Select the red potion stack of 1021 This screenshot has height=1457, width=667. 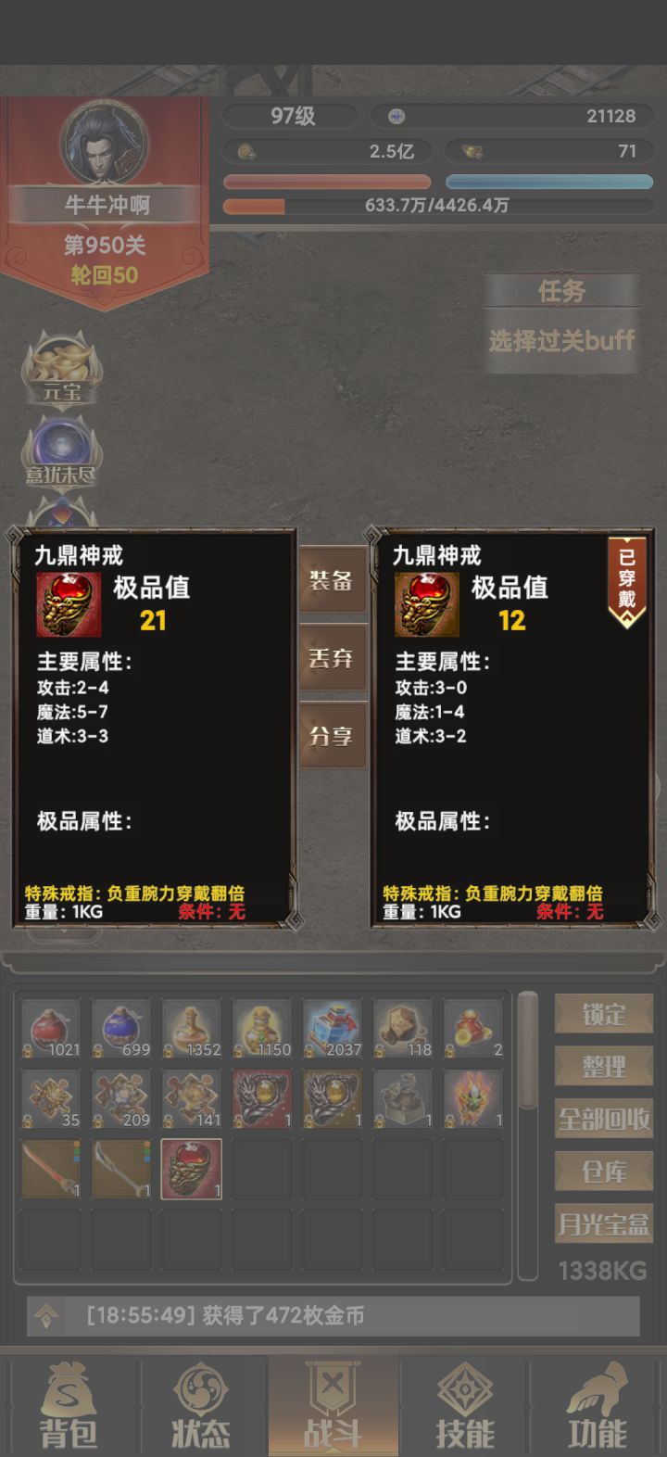click(x=51, y=1028)
